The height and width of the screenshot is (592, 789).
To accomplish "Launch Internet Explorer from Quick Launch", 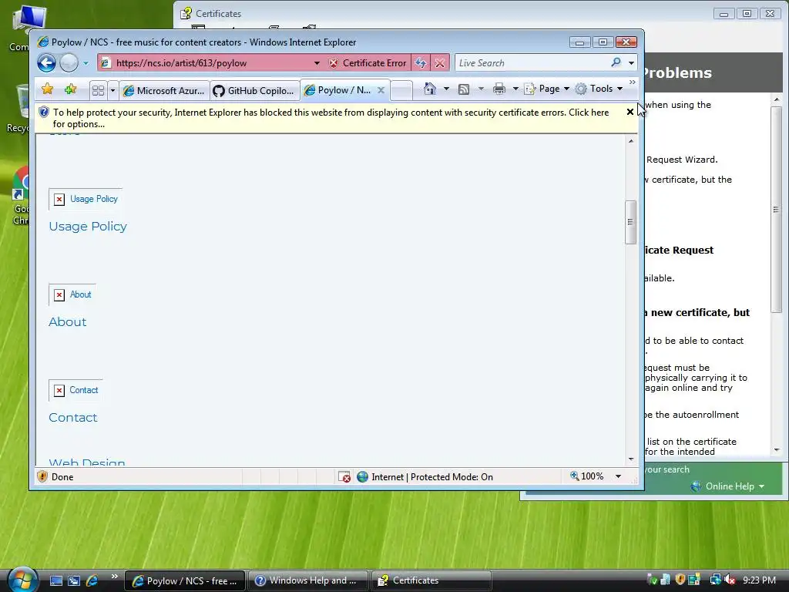I will (x=92, y=580).
